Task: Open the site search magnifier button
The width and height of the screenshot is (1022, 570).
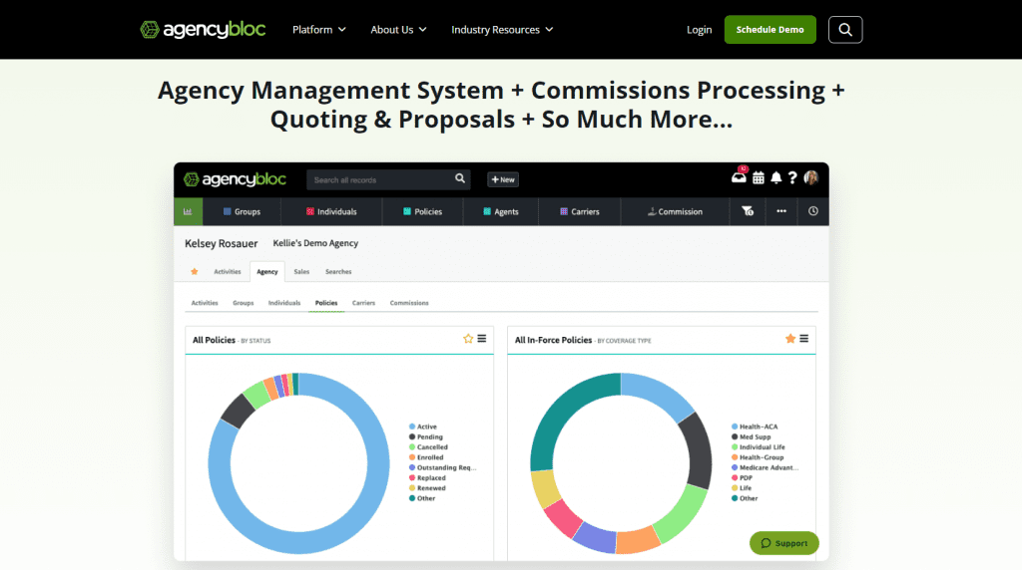Action: (x=845, y=29)
